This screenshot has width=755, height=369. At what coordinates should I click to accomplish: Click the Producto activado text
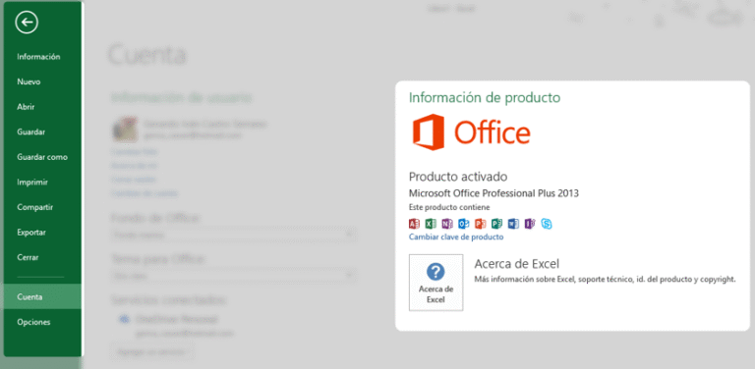[458, 177]
